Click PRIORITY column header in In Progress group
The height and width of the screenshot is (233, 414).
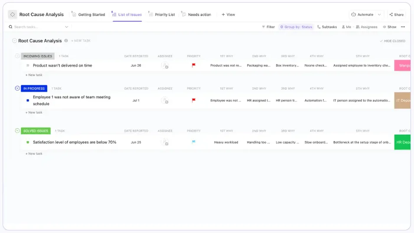tap(193, 88)
